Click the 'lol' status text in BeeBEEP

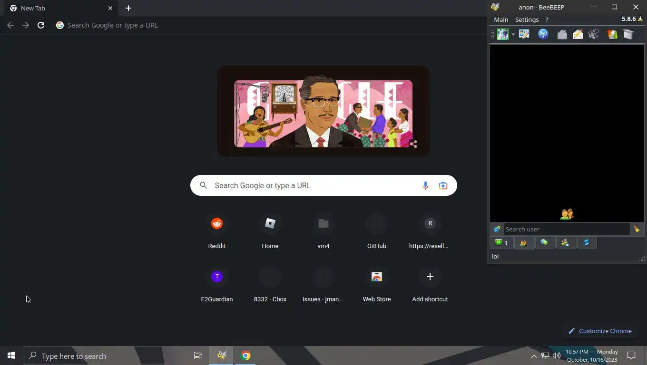pyautogui.click(x=495, y=256)
